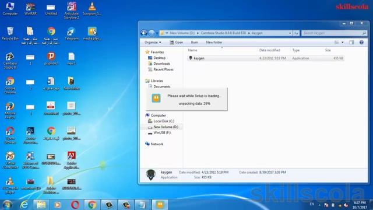
Task: Open Explorer's Help question mark icon
Action: [x=361, y=43]
